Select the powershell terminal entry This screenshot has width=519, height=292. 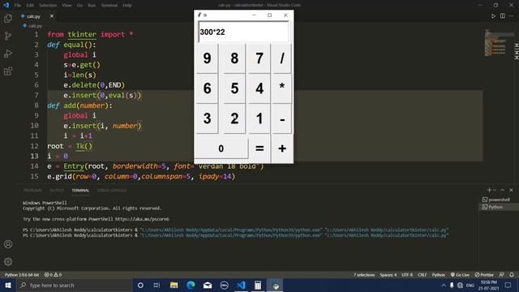click(x=499, y=200)
